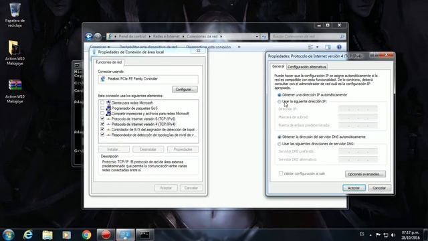Click the change view icon
Image resolution: width=428 pixels, height=241 pixels.
coord(310,47)
